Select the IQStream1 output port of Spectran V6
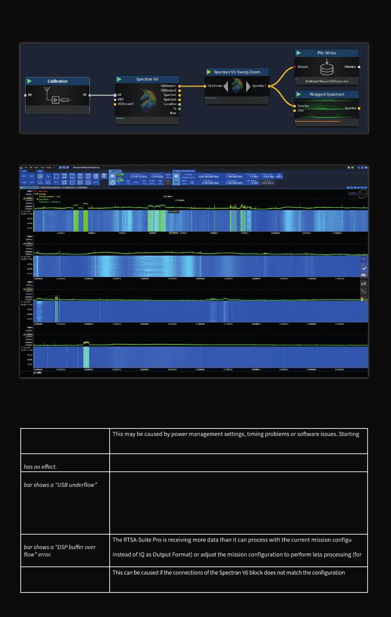Viewport: 391px width, 617px height. click(x=179, y=86)
